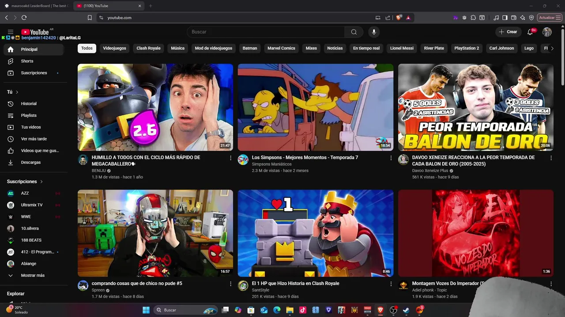The height and width of the screenshot is (317, 565).
Task: Open Suscripciones in the sidebar
Action: [x=34, y=73]
